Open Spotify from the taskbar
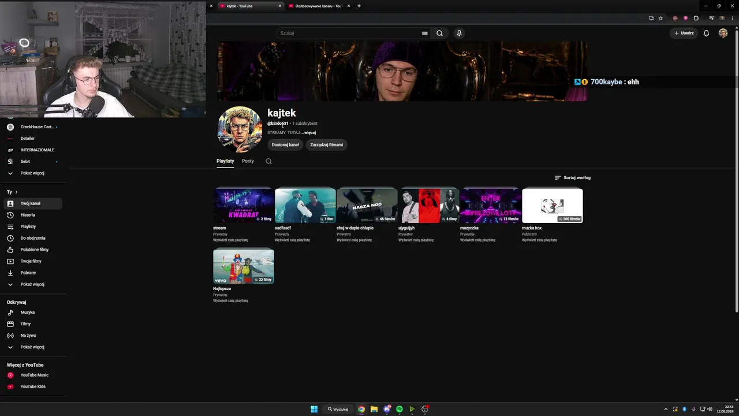 click(x=399, y=409)
